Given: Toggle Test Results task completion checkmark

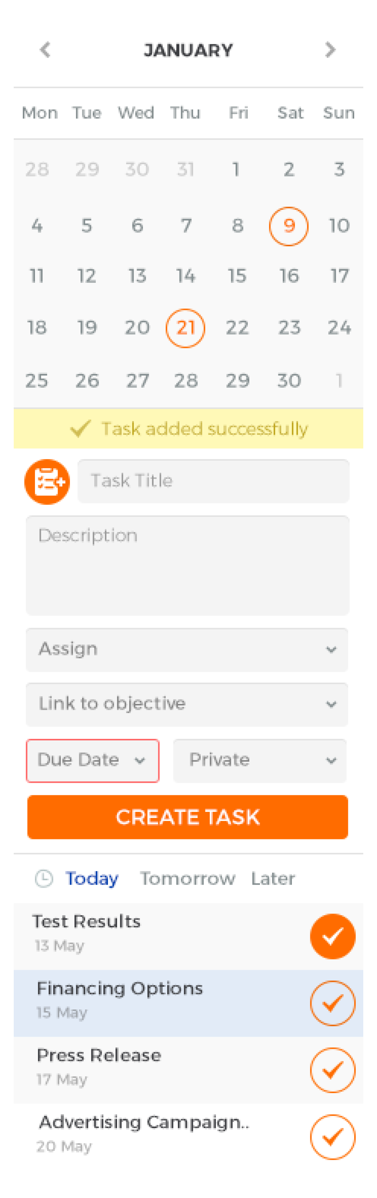Looking at the screenshot, I should [x=333, y=936].
